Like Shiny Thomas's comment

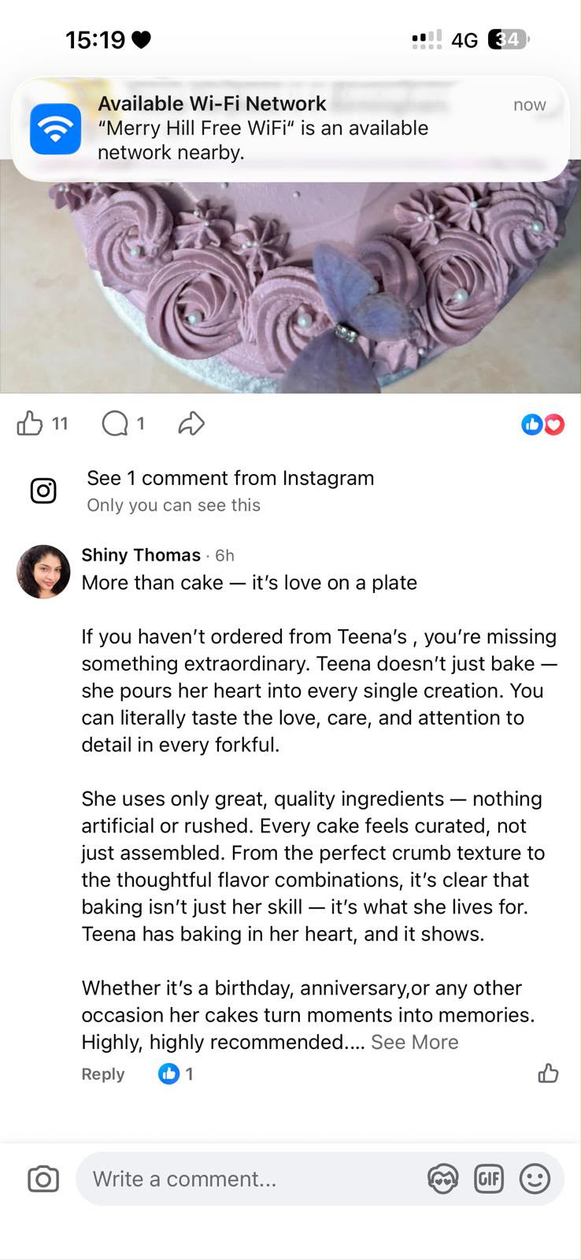548,1073
